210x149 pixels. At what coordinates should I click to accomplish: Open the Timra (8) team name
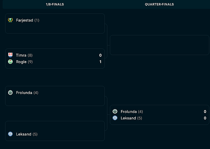pyautogui.click(x=24, y=55)
